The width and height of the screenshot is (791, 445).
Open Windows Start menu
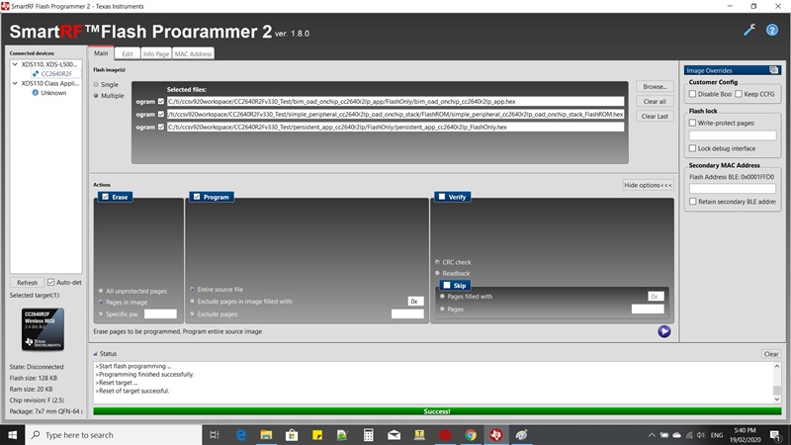[x=12, y=435]
